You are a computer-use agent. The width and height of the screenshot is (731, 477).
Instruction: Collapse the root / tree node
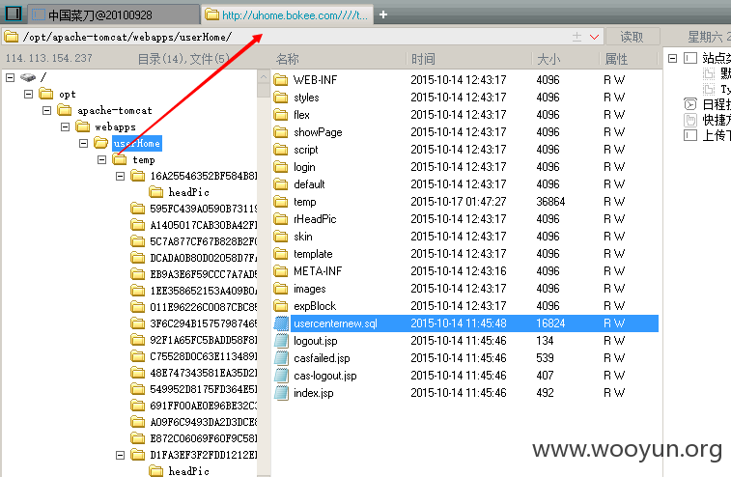(x=11, y=77)
